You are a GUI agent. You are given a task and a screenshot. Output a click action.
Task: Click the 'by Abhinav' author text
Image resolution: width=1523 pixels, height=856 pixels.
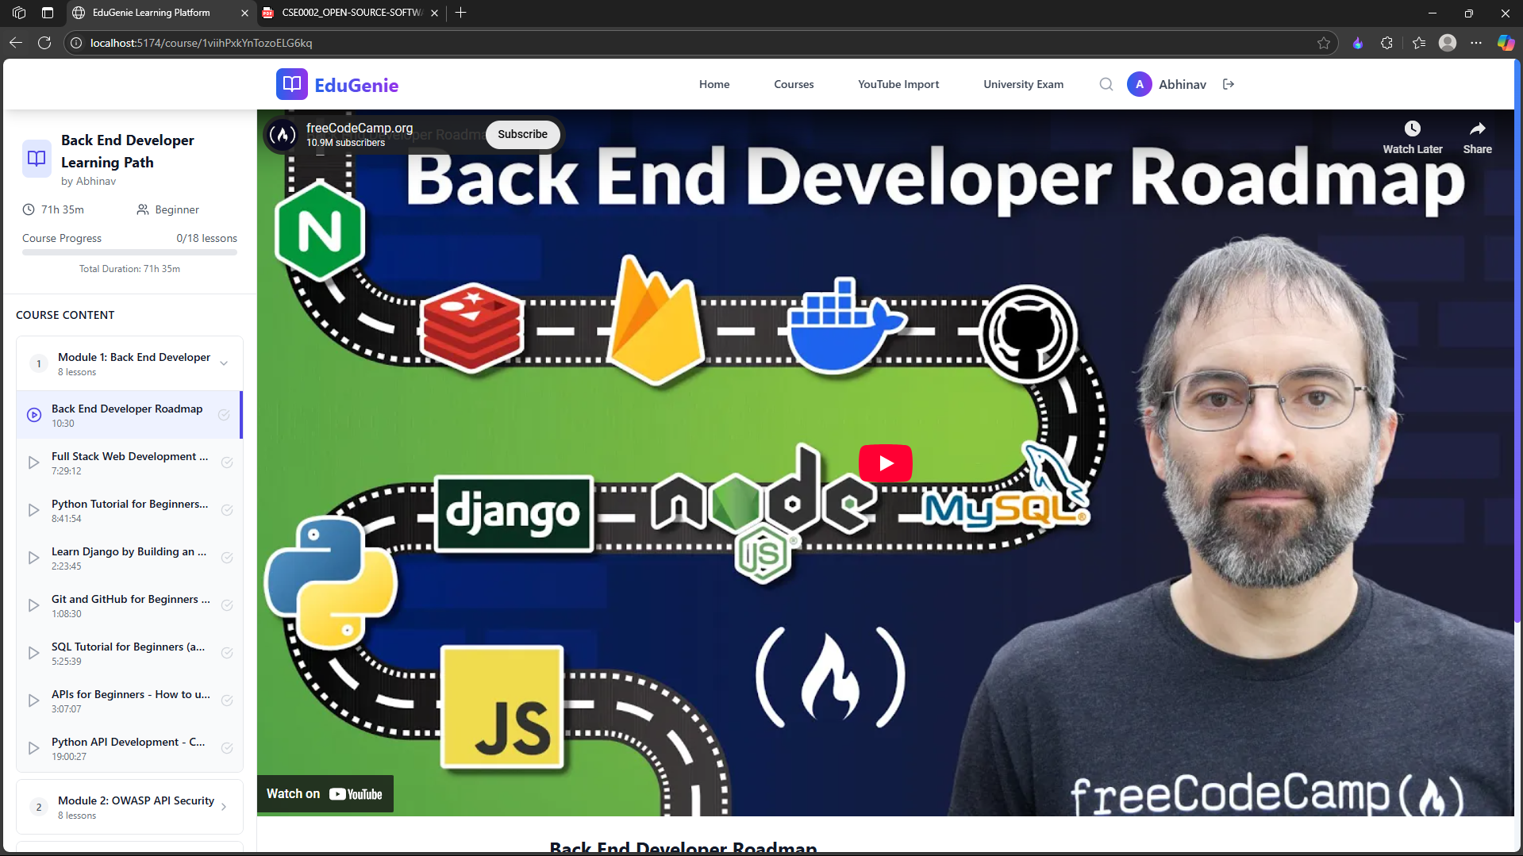point(88,181)
